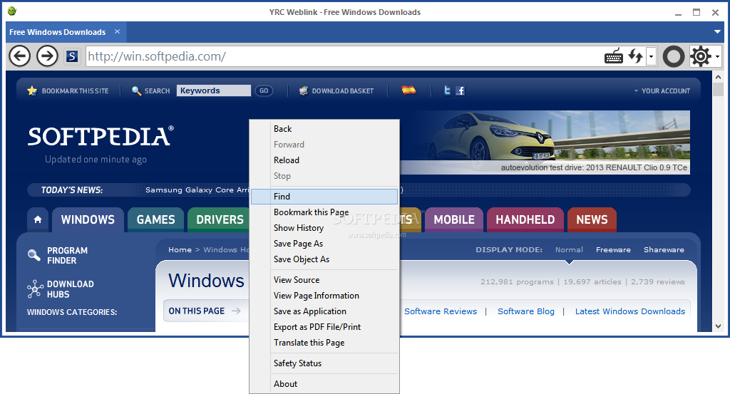Click inside the URL address bar
The width and height of the screenshot is (730, 394).
point(344,56)
